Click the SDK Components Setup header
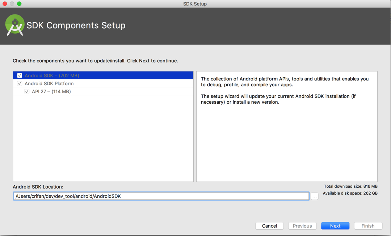The width and height of the screenshot is (391, 236). (76, 25)
